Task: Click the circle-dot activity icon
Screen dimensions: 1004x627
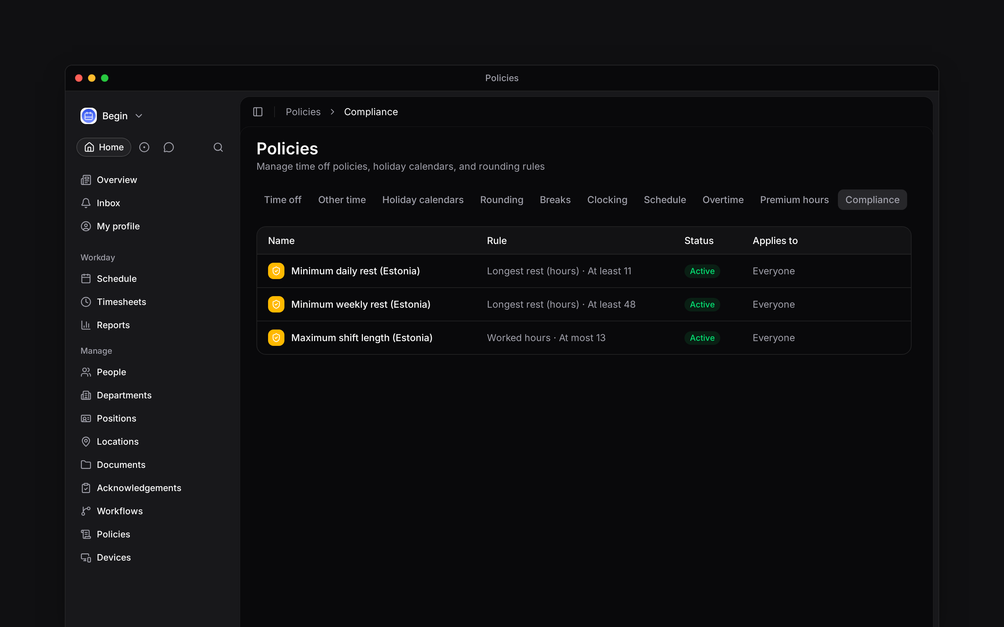Action: coord(144,147)
